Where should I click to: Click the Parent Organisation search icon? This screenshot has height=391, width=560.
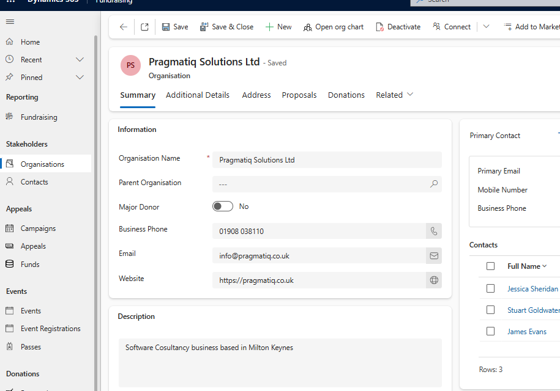pos(434,183)
